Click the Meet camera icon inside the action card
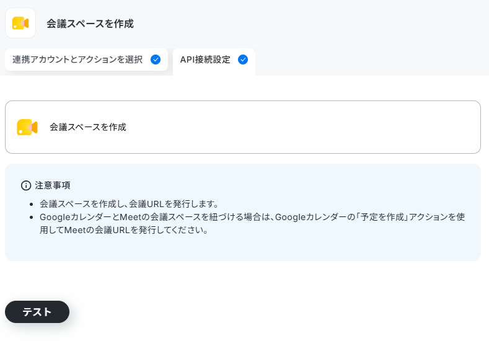This screenshot has height=341, width=489. pos(27,127)
